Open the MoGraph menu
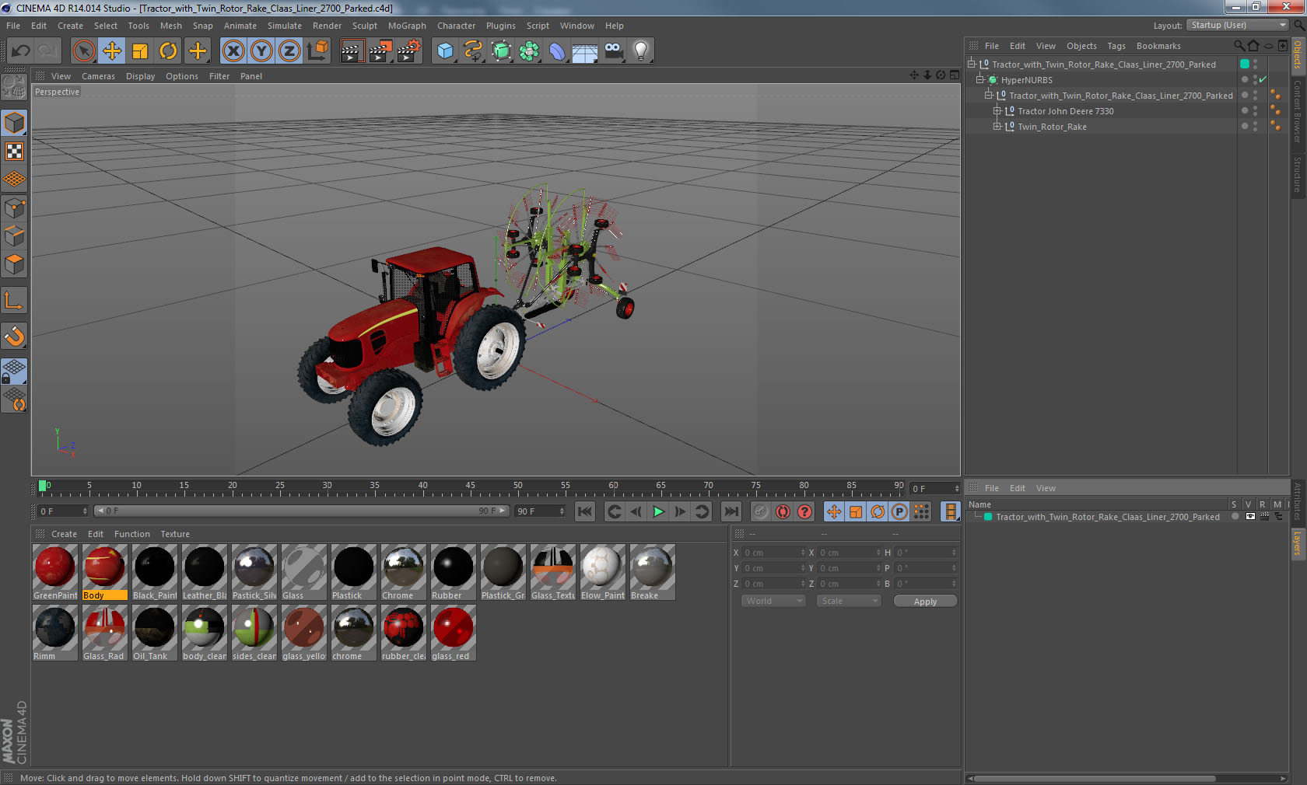This screenshot has width=1307, height=785. pyautogui.click(x=407, y=26)
